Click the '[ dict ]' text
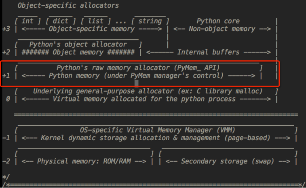 pyautogui.click(x=61, y=21)
